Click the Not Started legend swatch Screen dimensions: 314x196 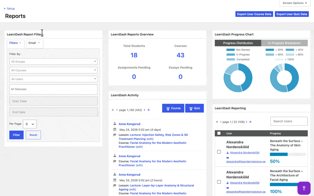click(x=230, y=50)
